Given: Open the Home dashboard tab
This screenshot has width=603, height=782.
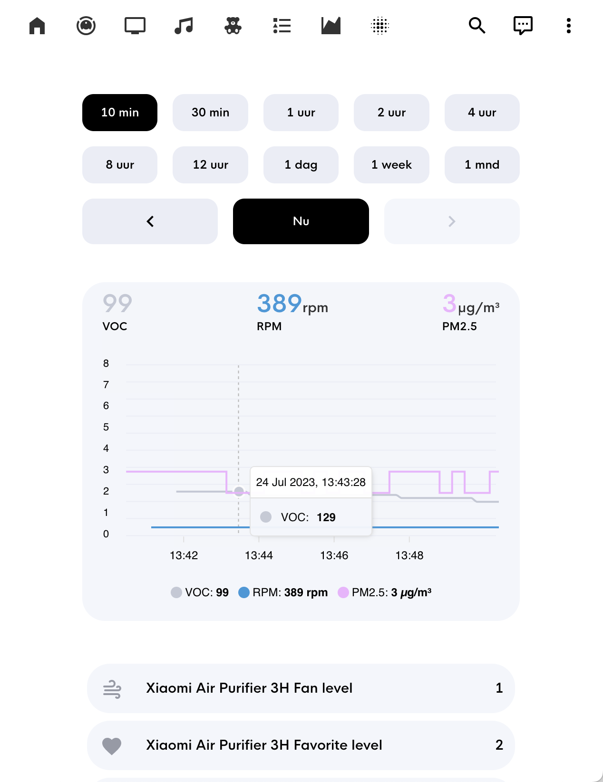Looking at the screenshot, I should 36,26.
